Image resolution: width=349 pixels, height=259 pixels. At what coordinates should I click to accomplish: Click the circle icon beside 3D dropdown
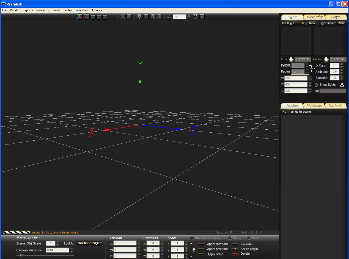[196, 17]
